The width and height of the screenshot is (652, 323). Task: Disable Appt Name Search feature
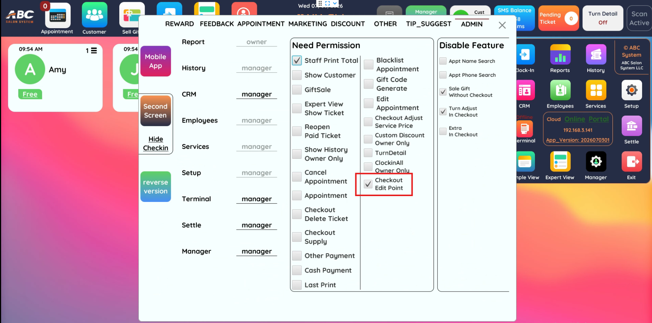click(x=443, y=61)
